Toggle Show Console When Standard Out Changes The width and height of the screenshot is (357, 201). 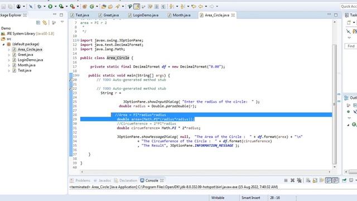(329, 180)
